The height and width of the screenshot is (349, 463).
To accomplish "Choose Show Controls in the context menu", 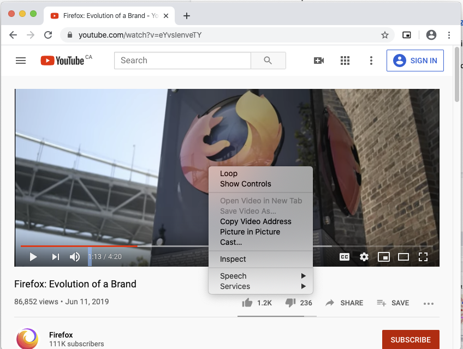I will pyautogui.click(x=260, y=184).
